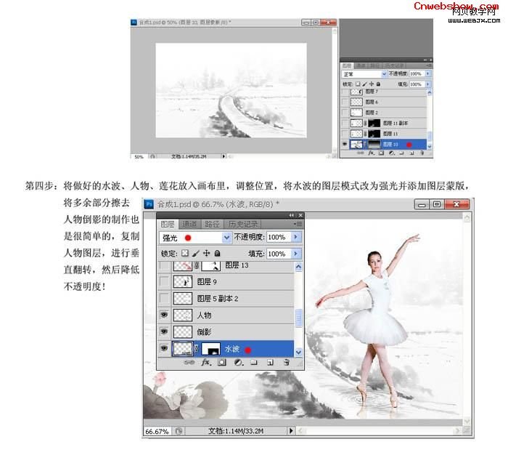
Task: Open the 强光 blend mode dropdown
Action: pyautogui.click(x=226, y=238)
